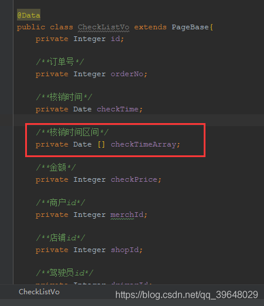Click the checkTime field name
Image resolution: width=264 pixels, height=306 pixels.
118,109
